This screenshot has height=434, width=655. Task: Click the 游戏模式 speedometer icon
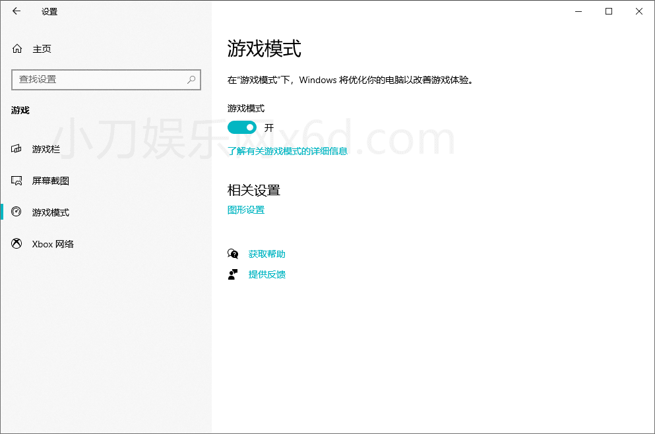16,212
